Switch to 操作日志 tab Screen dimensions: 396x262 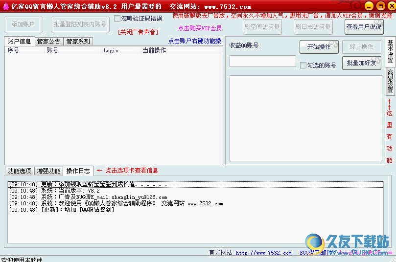pyautogui.click(x=78, y=171)
